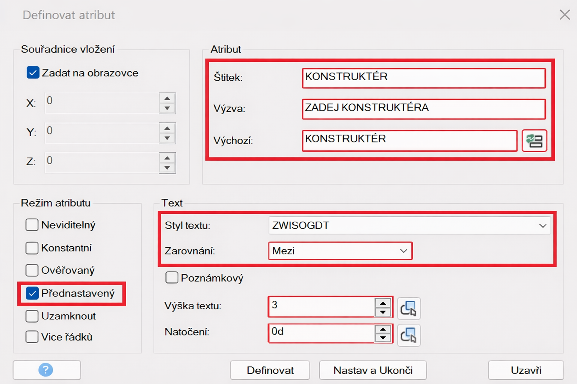Screen dimensions: 577x384
Task: Increase Výška textu with up arrow
Action: (383, 303)
